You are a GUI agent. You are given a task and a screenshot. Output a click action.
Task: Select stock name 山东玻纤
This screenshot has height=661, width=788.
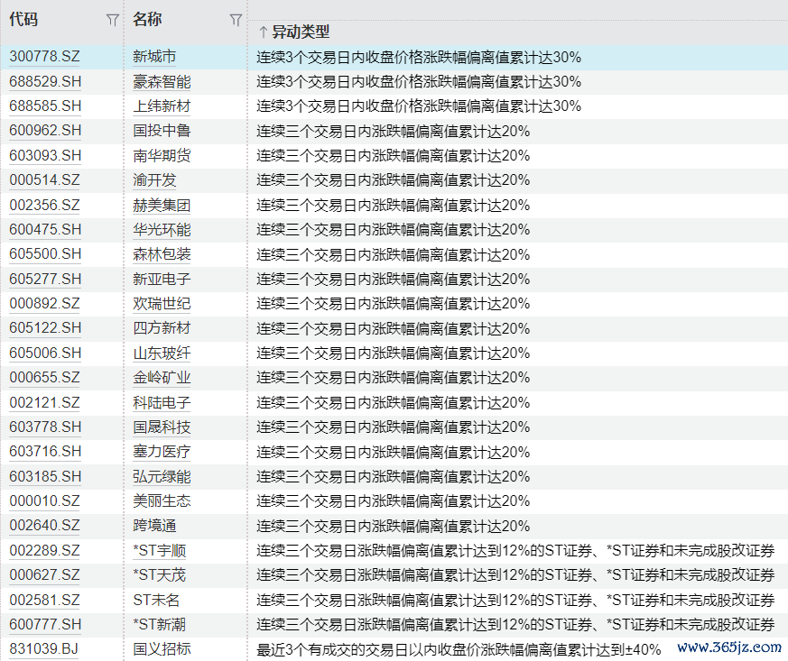pos(162,353)
